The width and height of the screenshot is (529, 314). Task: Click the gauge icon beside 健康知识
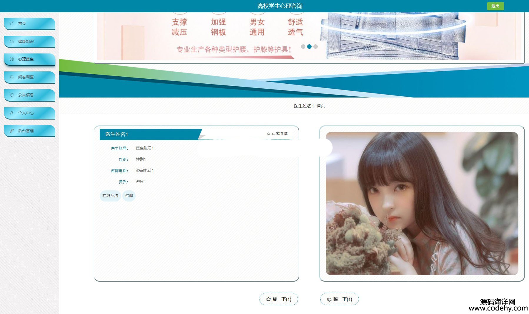click(x=12, y=41)
